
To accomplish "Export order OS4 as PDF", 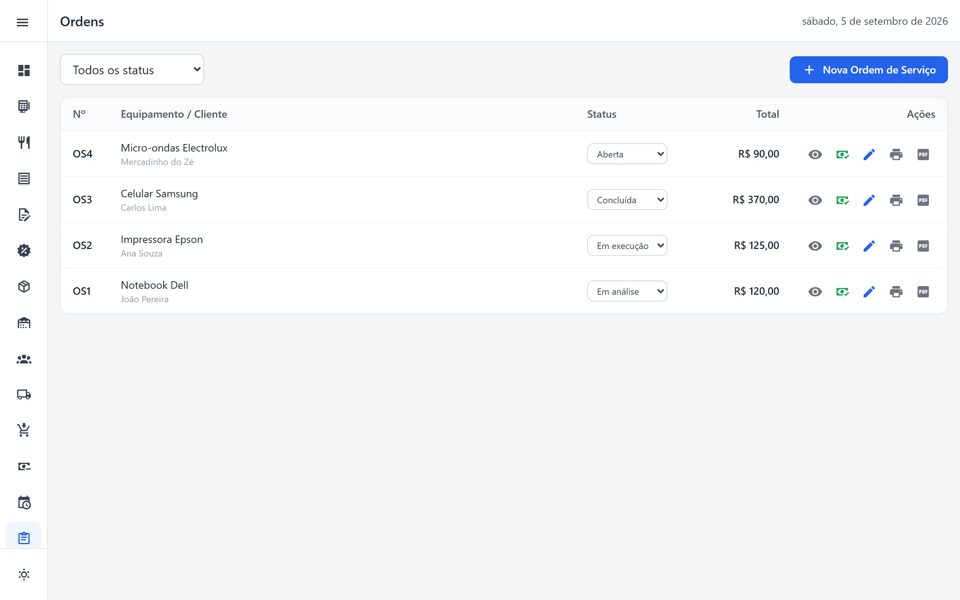I will point(923,154).
